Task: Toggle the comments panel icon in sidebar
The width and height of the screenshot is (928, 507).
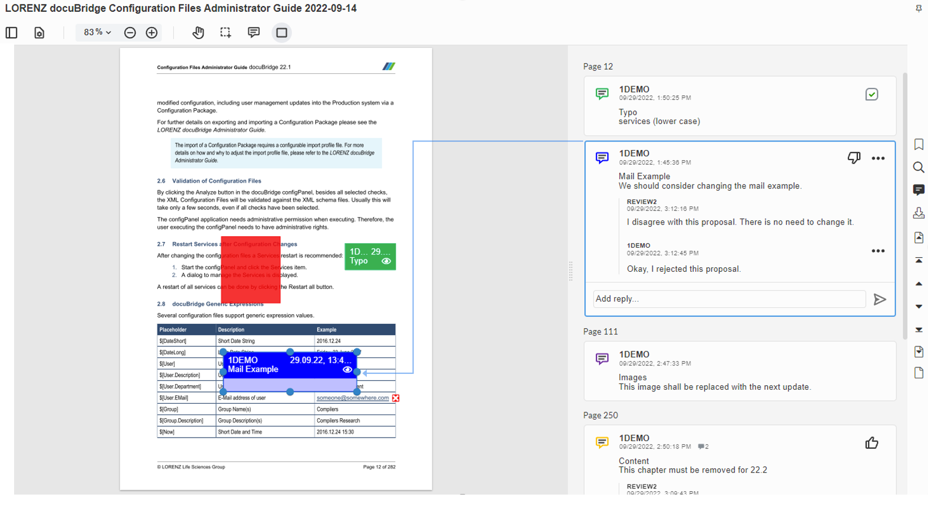Action: [x=919, y=190]
